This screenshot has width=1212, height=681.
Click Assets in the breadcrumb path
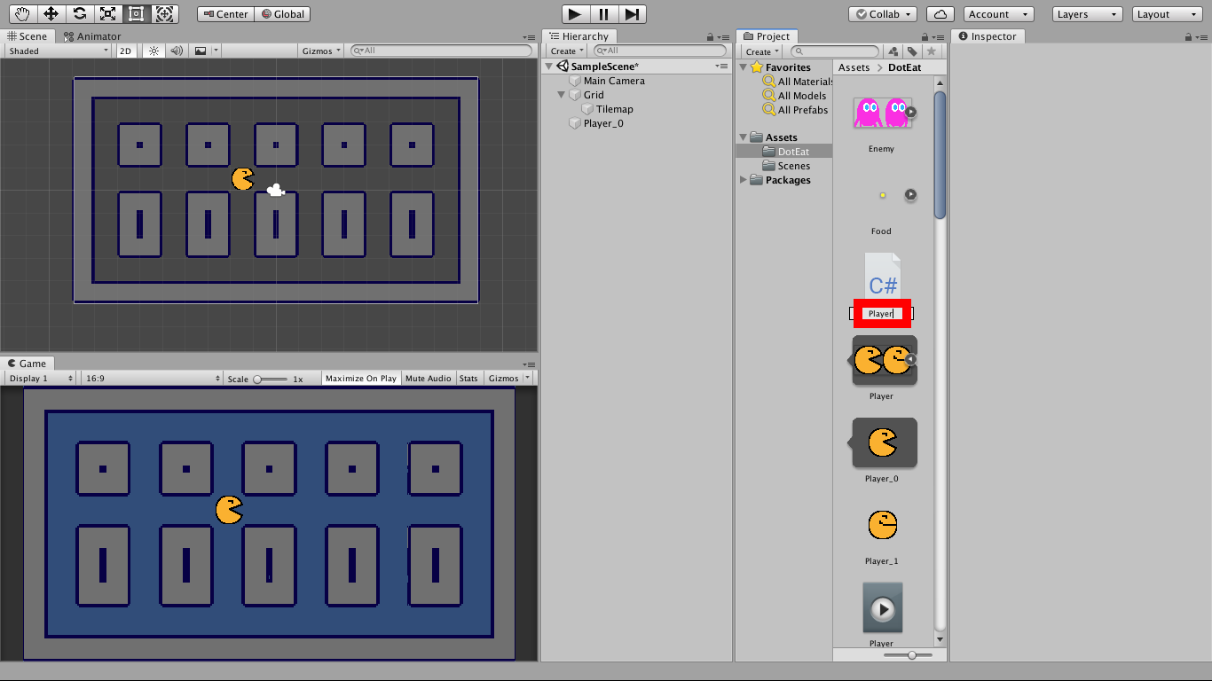854,67
